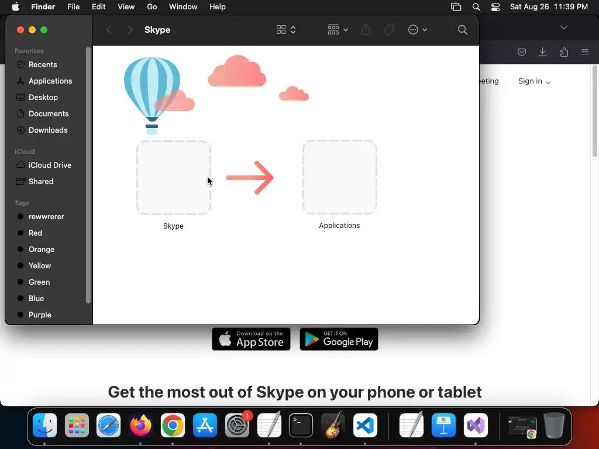Open Safari from the Dock
Viewport: 599px width, 449px height.
click(x=108, y=426)
